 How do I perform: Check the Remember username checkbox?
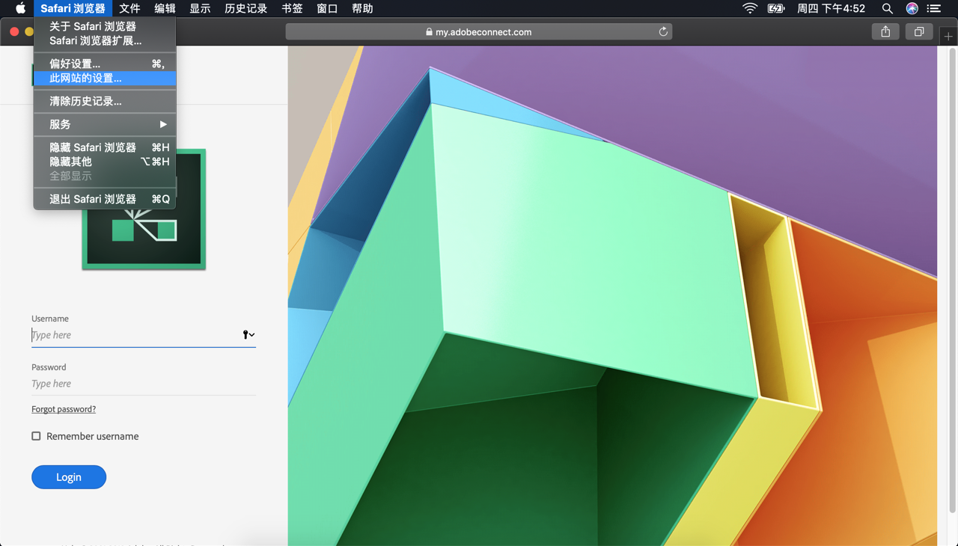point(36,436)
